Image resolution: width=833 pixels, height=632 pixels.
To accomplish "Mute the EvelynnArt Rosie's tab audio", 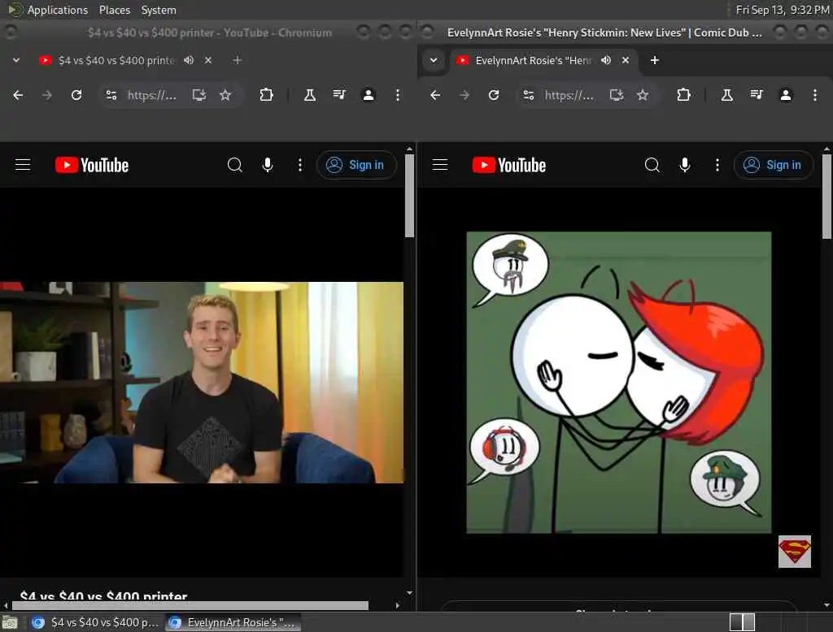I will [x=606, y=60].
